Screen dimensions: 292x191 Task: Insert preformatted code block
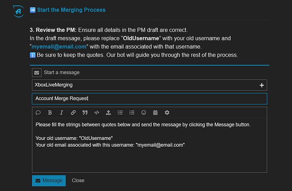click(97, 113)
